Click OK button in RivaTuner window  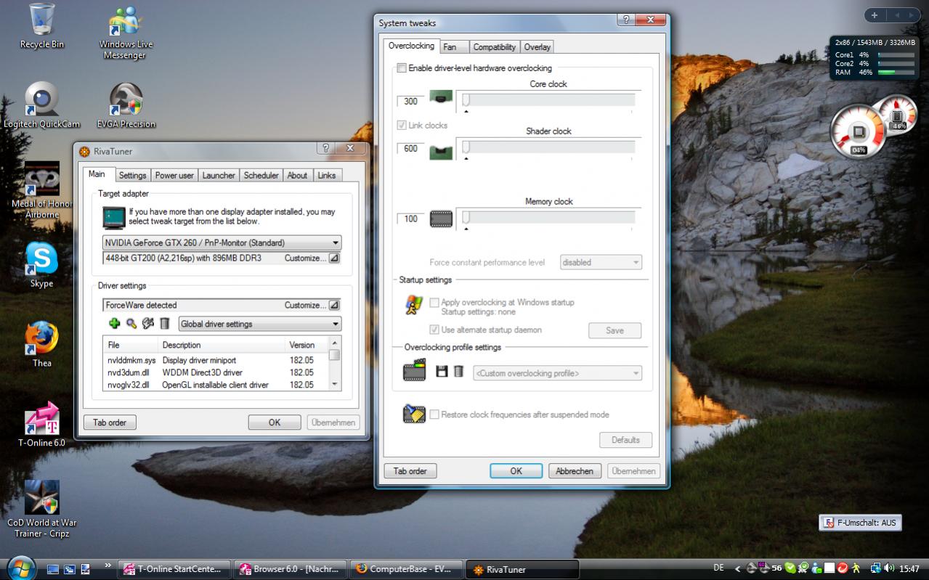tap(275, 422)
